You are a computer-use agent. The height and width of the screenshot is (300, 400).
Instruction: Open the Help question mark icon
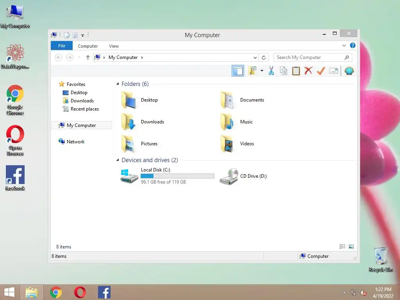[x=353, y=45]
